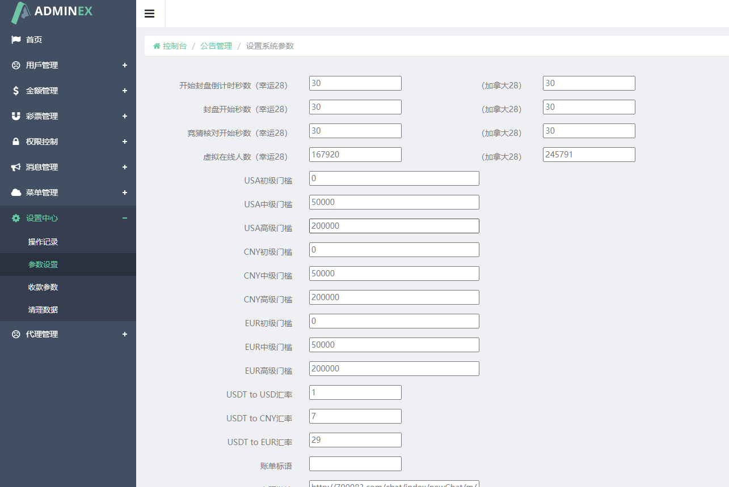The image size is (729, 487).
Task: Click the hamburger menu toggle icon
Action: (150, 14)
